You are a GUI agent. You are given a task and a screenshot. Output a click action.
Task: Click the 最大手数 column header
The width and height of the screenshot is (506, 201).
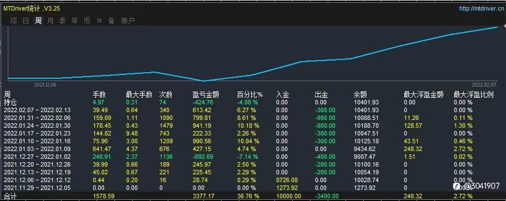point(139,94)
